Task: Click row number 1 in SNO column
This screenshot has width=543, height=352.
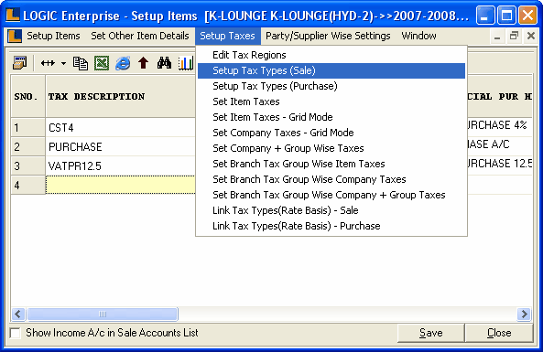Action: (x=28, y=128)
